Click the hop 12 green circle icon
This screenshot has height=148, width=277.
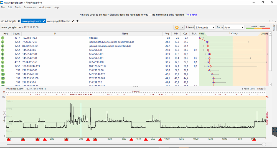(x=3, y=82)
